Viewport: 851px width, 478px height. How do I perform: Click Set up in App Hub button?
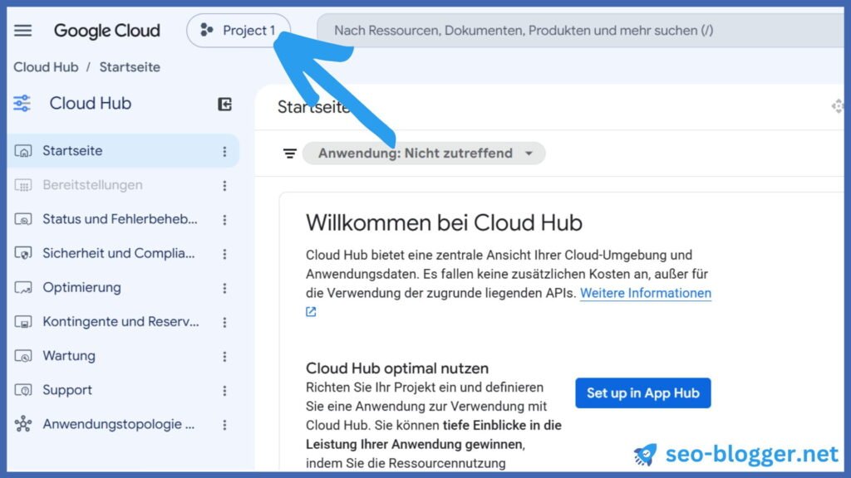[x=643, y=393]
